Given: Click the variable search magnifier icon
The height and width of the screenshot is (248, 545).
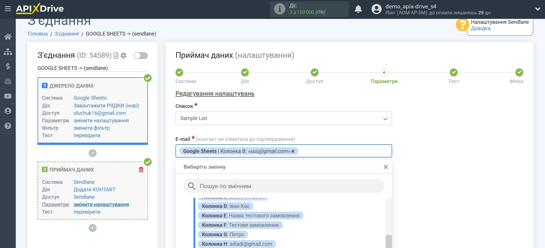Looking at the screenshot, I should (192, 186).
